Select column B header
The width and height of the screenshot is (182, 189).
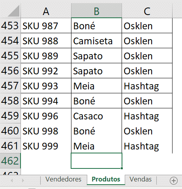[96, 11]
